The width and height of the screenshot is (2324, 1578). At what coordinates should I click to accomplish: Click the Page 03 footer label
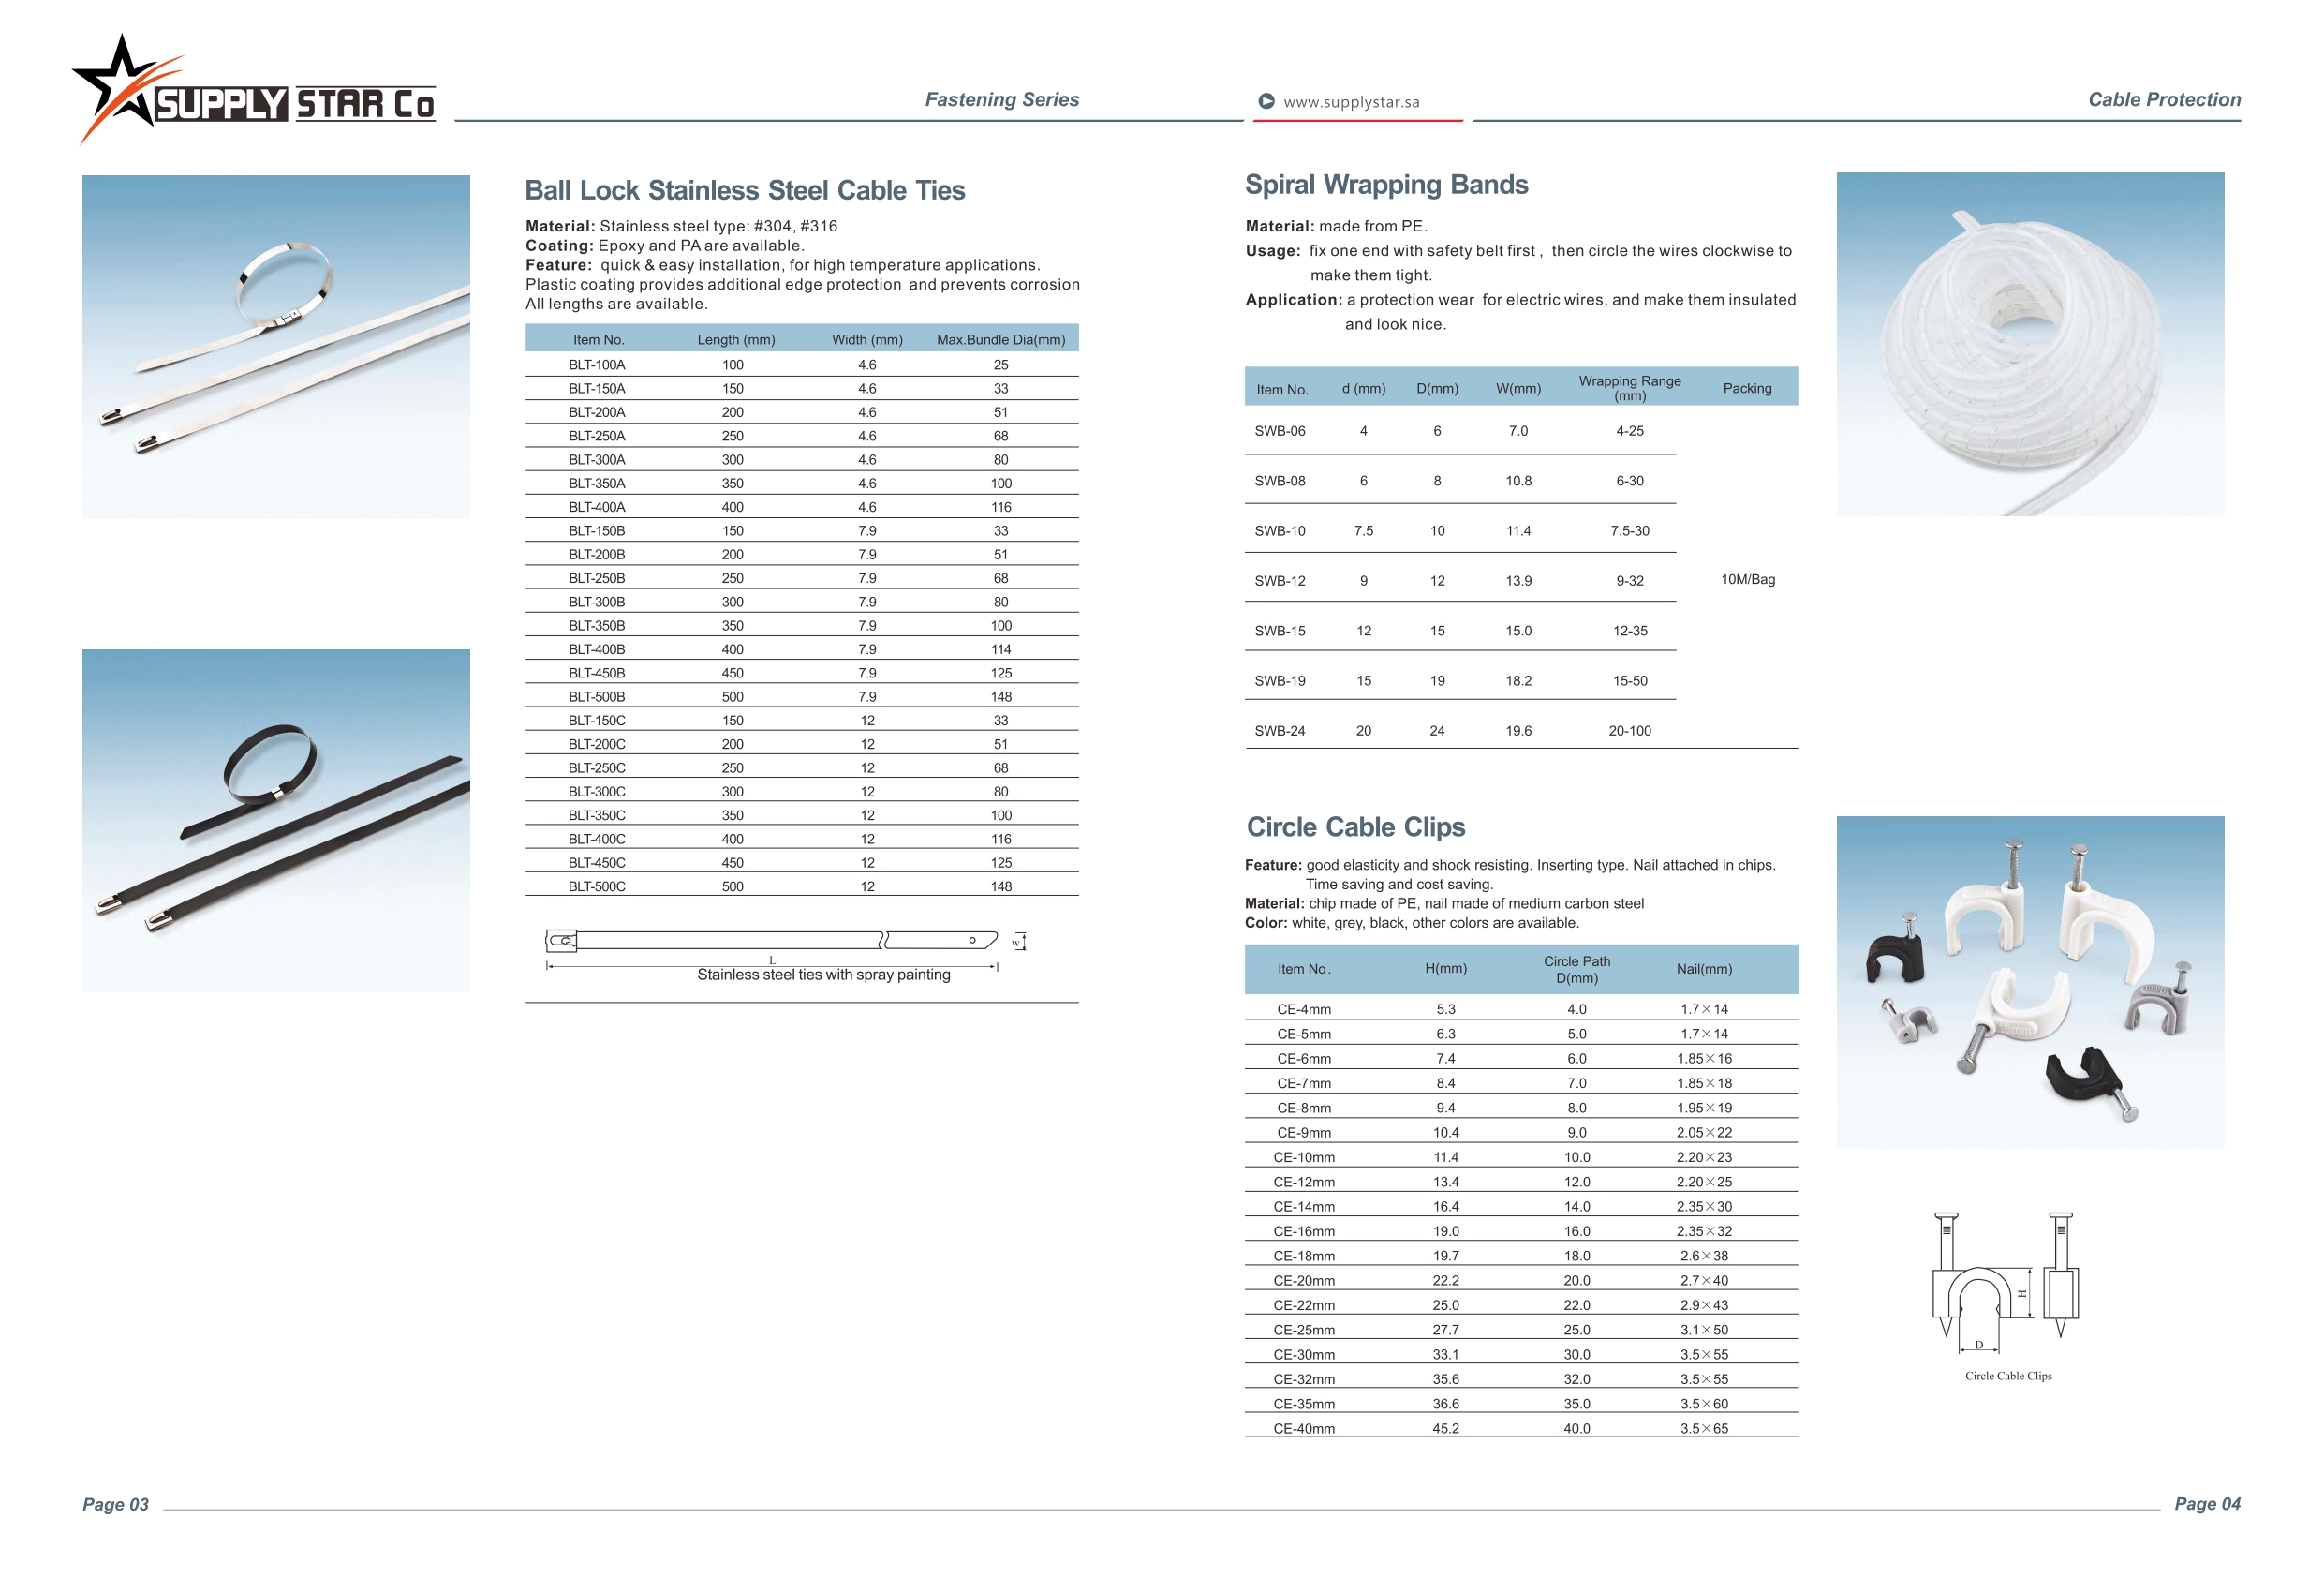tap(115, 1504)
